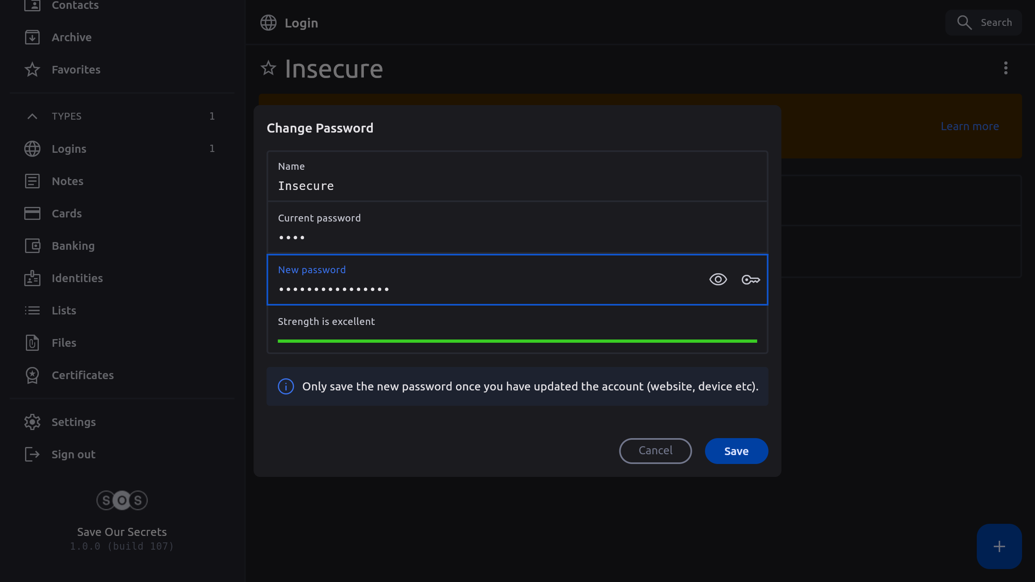Click the Current password field
The image size is (1035, 582).
517,228
